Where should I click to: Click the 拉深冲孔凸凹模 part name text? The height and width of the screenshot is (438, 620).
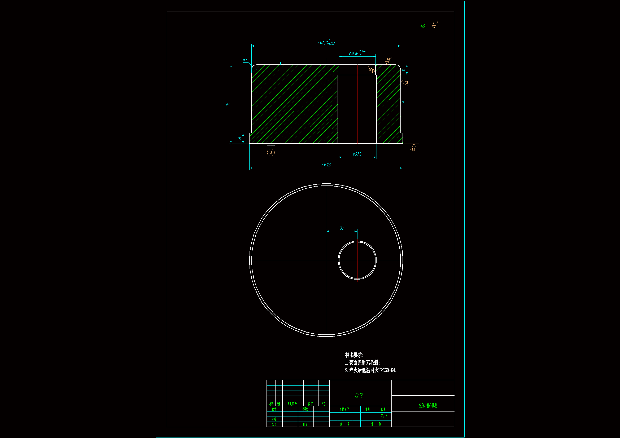point(428,405)
